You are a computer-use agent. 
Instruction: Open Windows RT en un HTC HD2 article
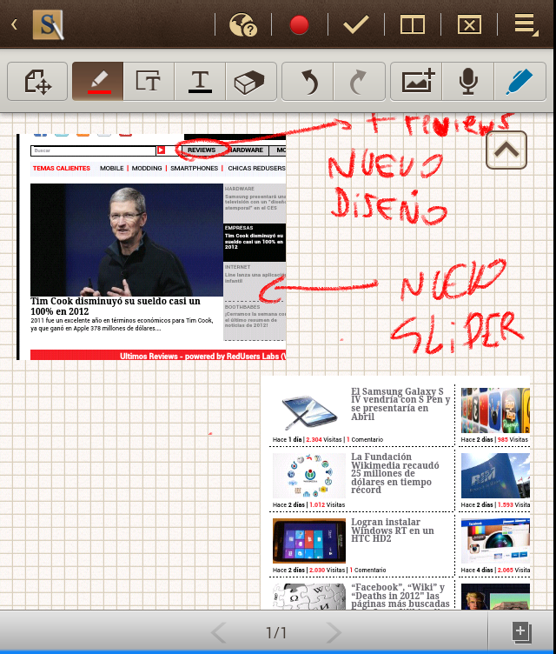tap(392, 531)
